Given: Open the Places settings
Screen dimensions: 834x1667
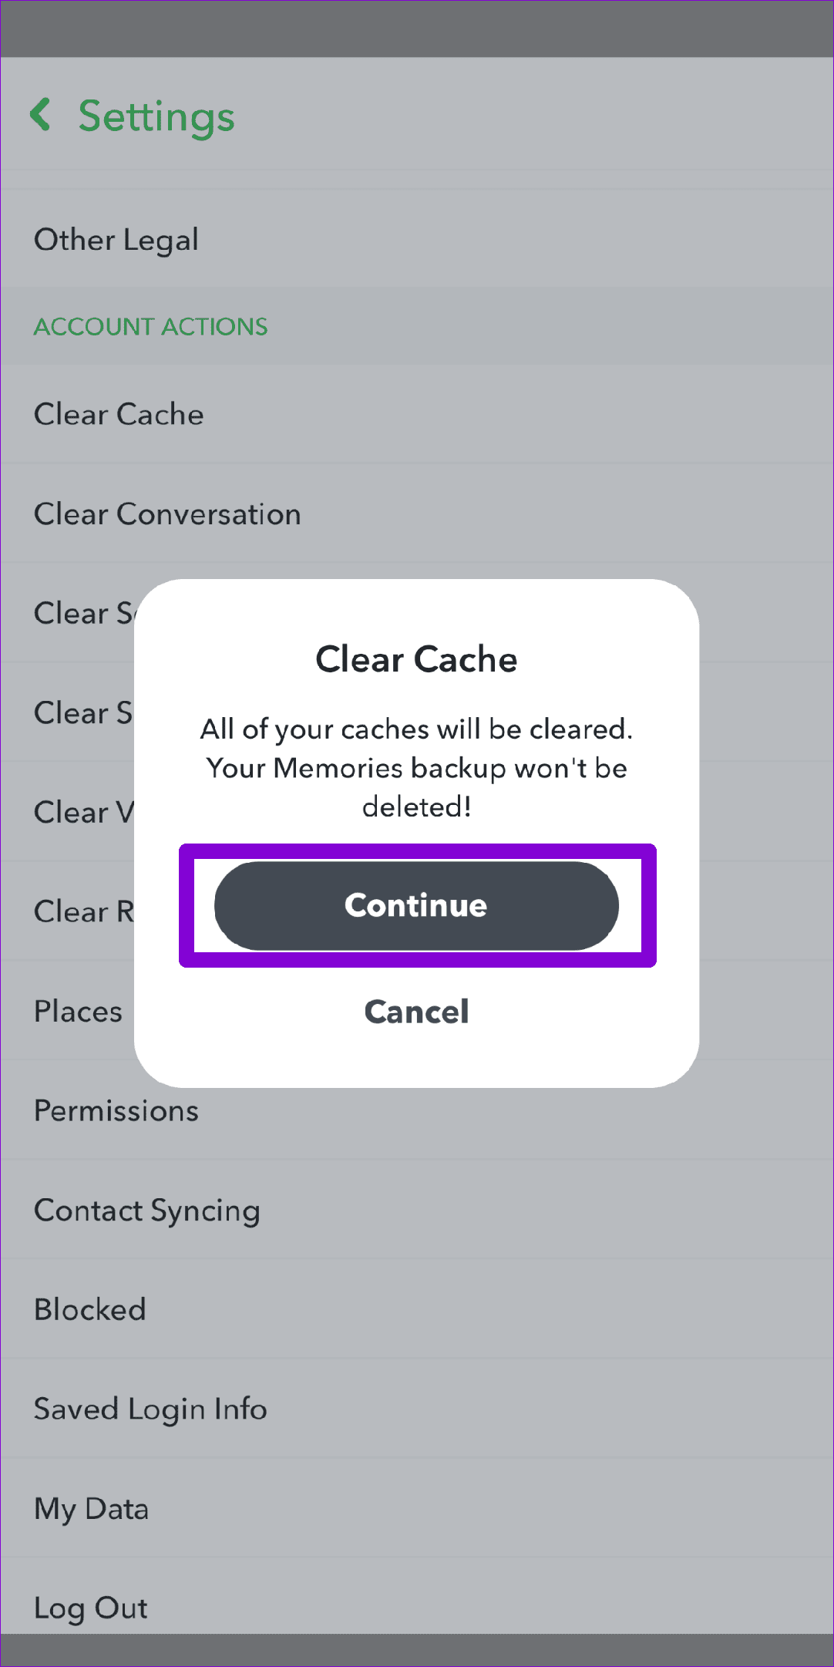Looking at the screenshot, I should click(77, 1011).
